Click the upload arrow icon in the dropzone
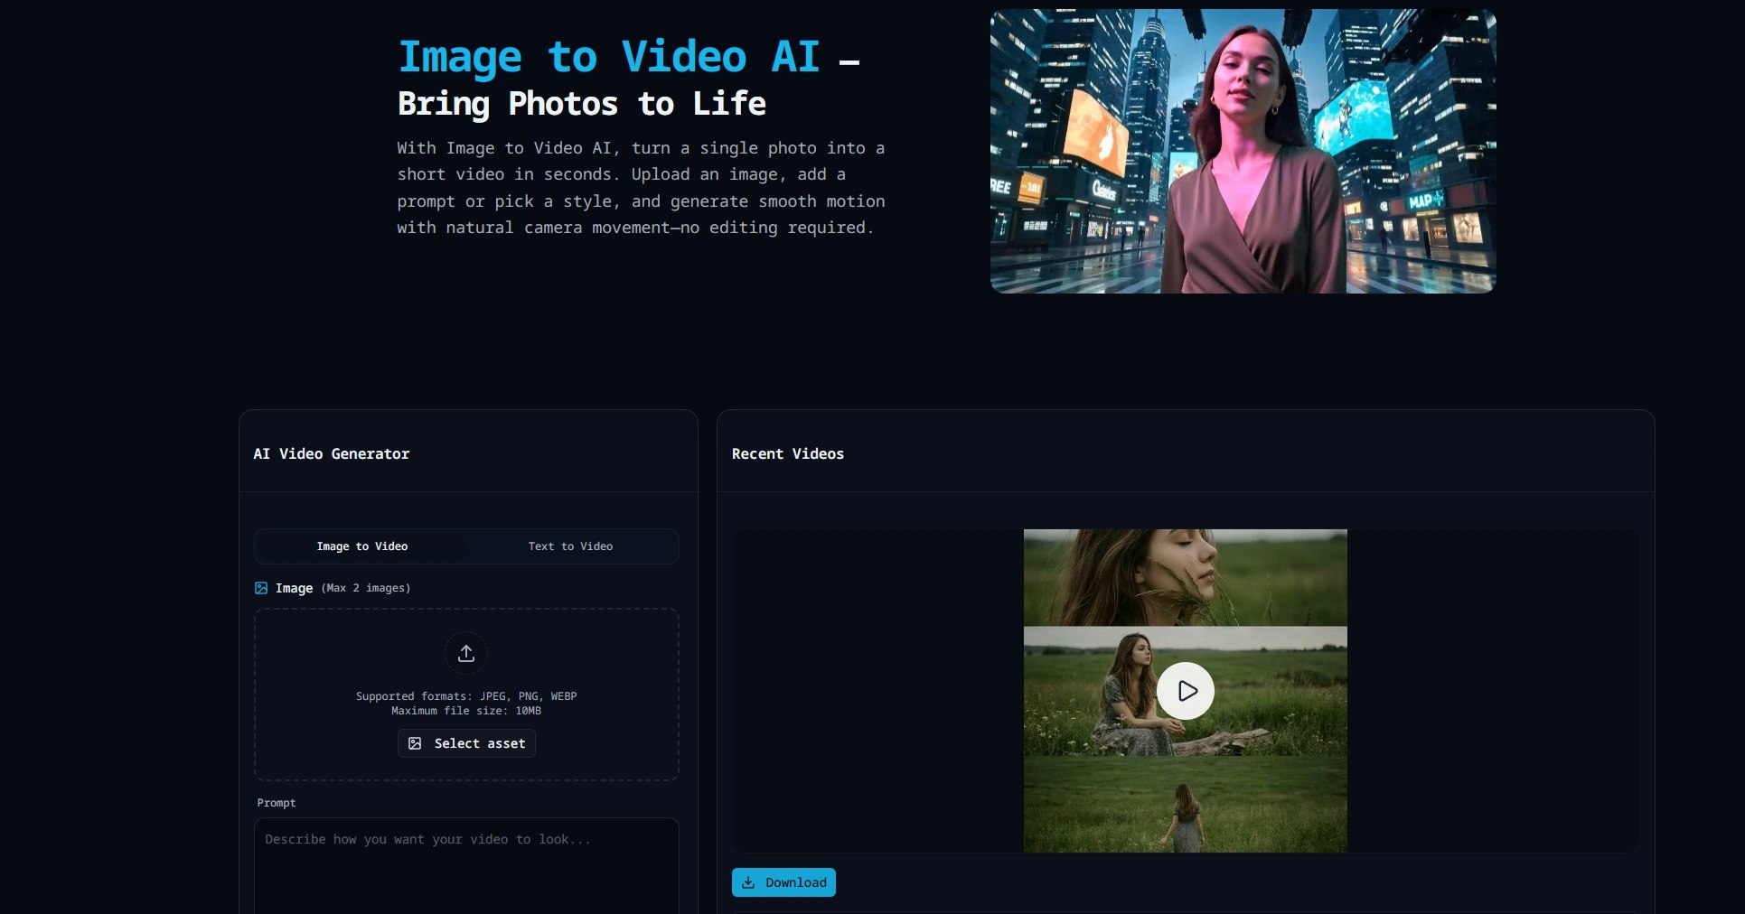This screenshot has height=914, width=1745. click(x=466, y=653)
